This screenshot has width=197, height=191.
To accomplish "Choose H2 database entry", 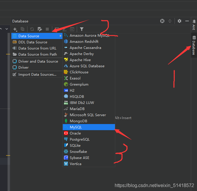I will point(89,91).
